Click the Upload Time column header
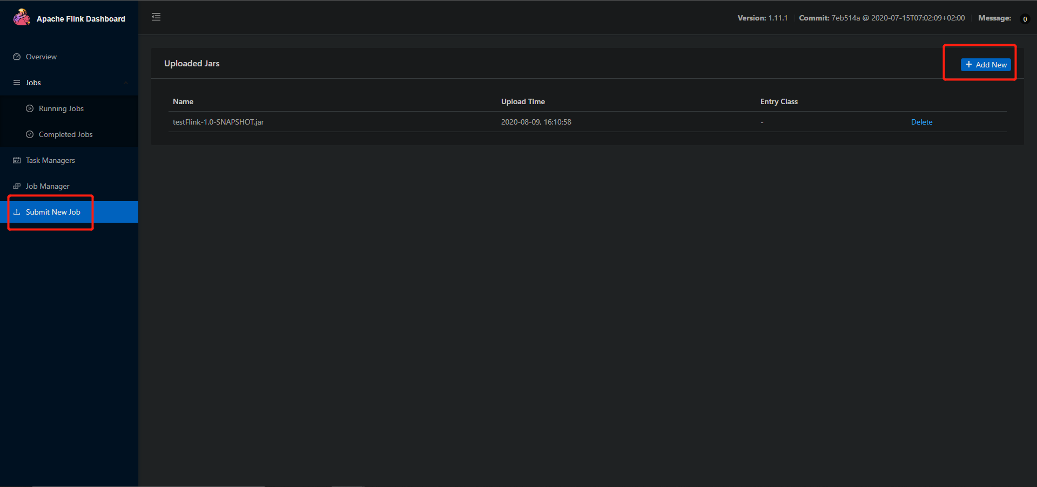Screen dimensions: 1037x487 (x=523, y=101)
